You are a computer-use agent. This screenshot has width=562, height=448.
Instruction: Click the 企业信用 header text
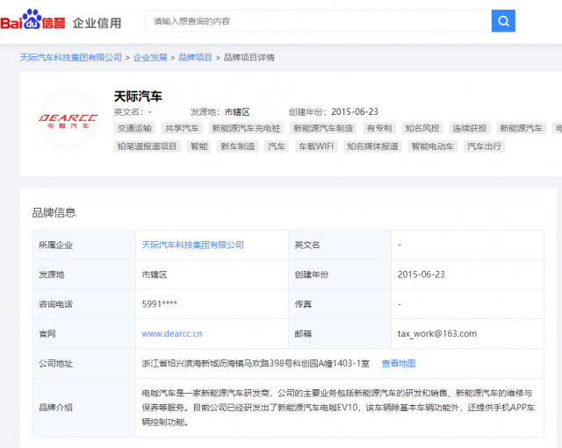pyautogui.click(x=97, y=23)
